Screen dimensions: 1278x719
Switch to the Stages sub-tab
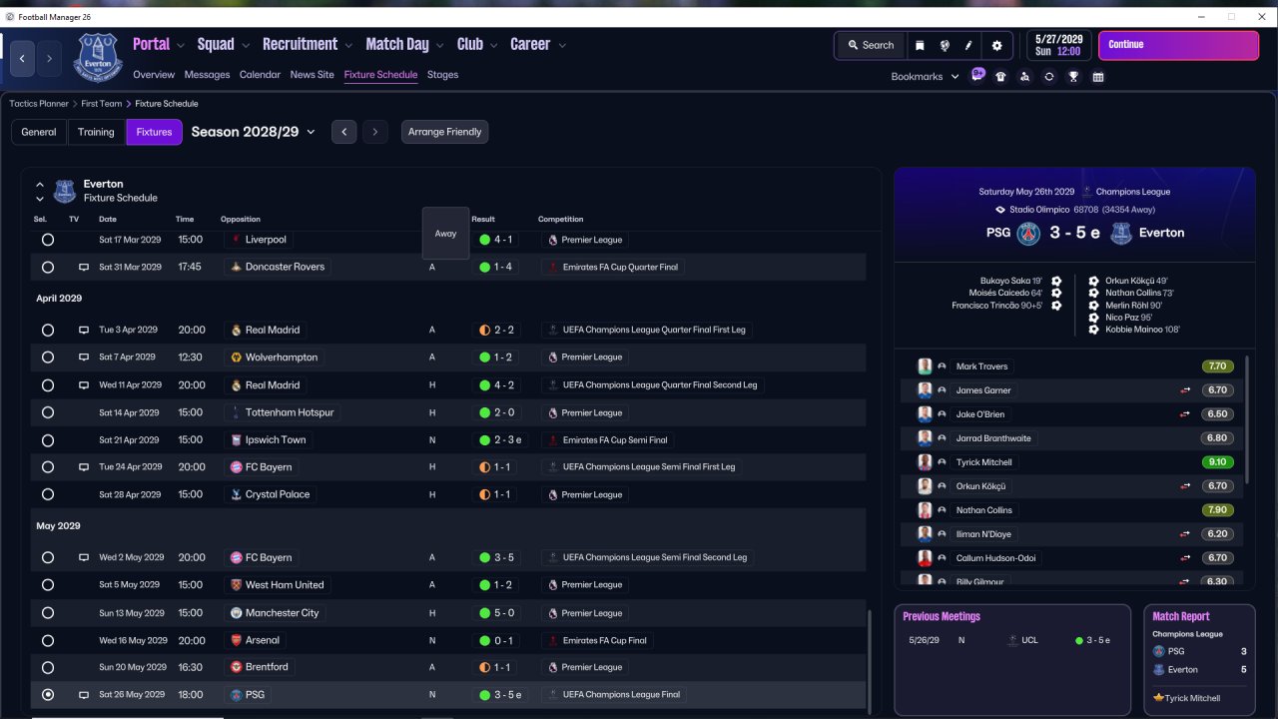coord(443,75)
